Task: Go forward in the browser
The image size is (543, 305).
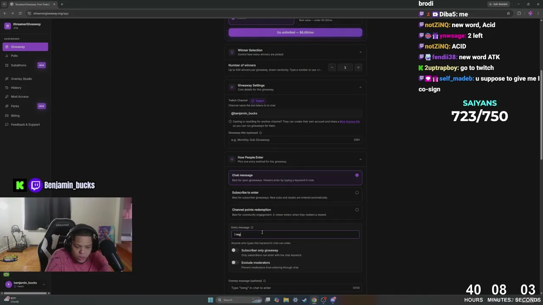Action: (12, 13)
